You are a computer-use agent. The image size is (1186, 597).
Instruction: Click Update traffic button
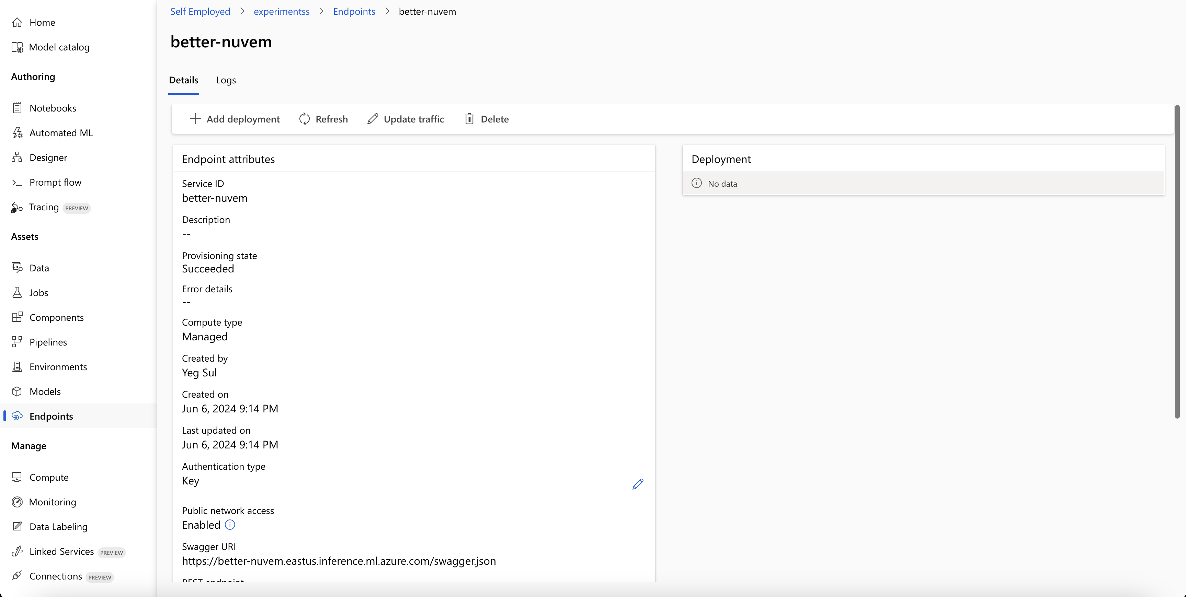point(406,119)
